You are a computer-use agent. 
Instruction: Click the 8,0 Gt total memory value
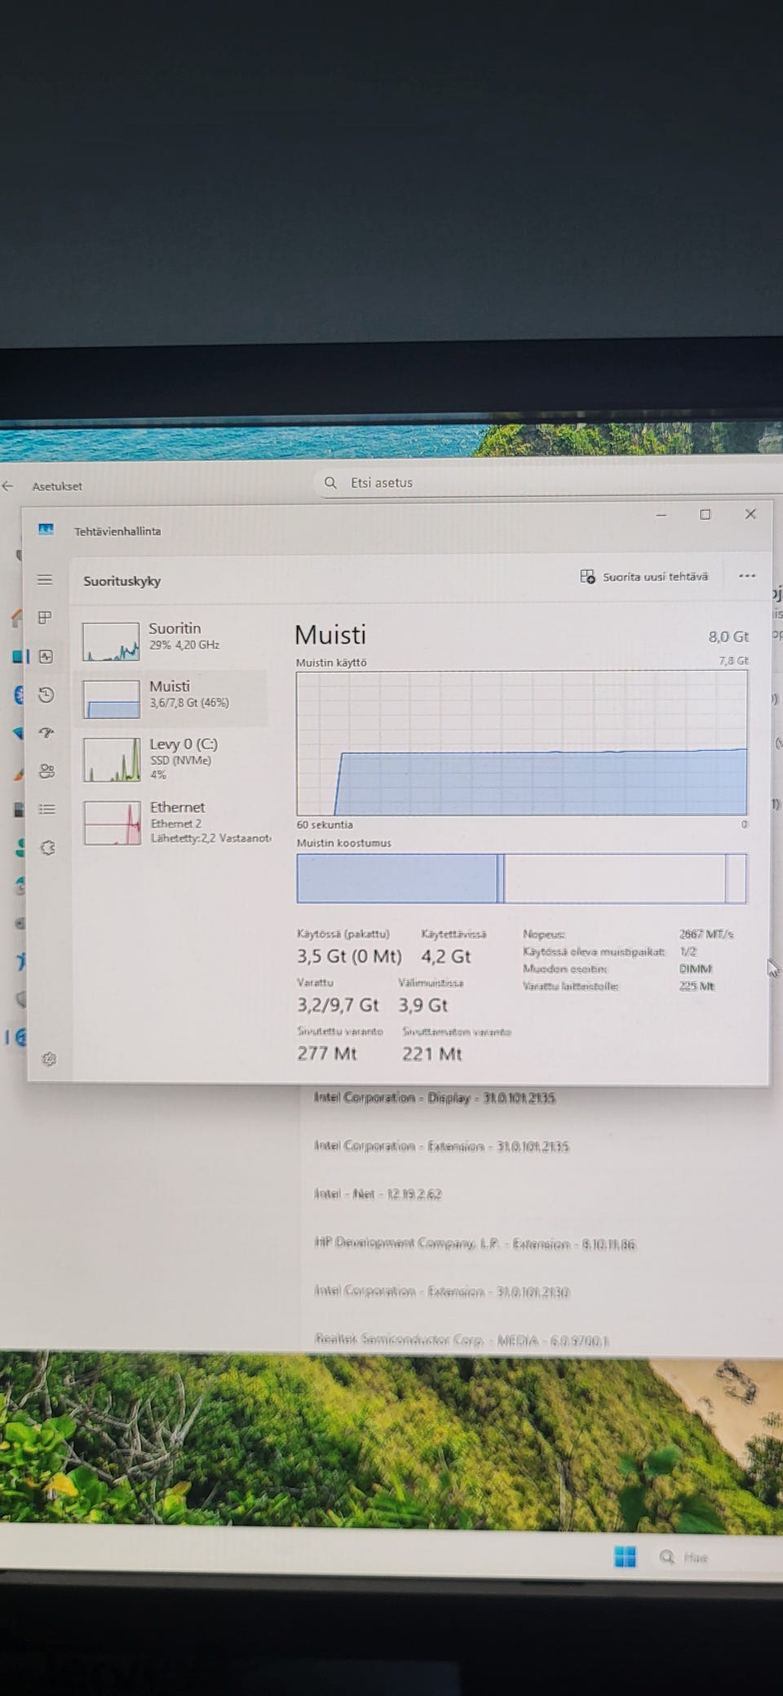pyautogui.click(x=728, y=637)
